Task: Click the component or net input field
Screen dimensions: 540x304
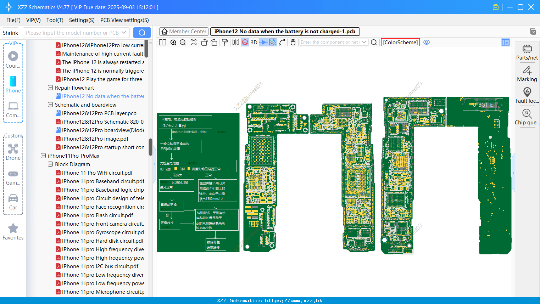Action: 330,42
